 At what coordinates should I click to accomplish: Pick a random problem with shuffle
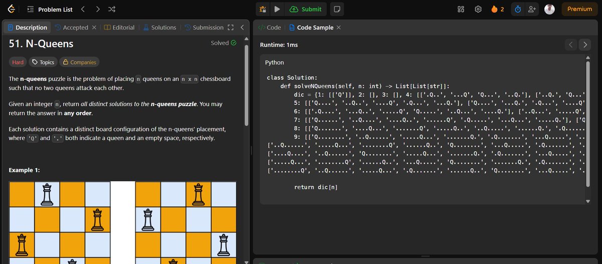point(112,9)
